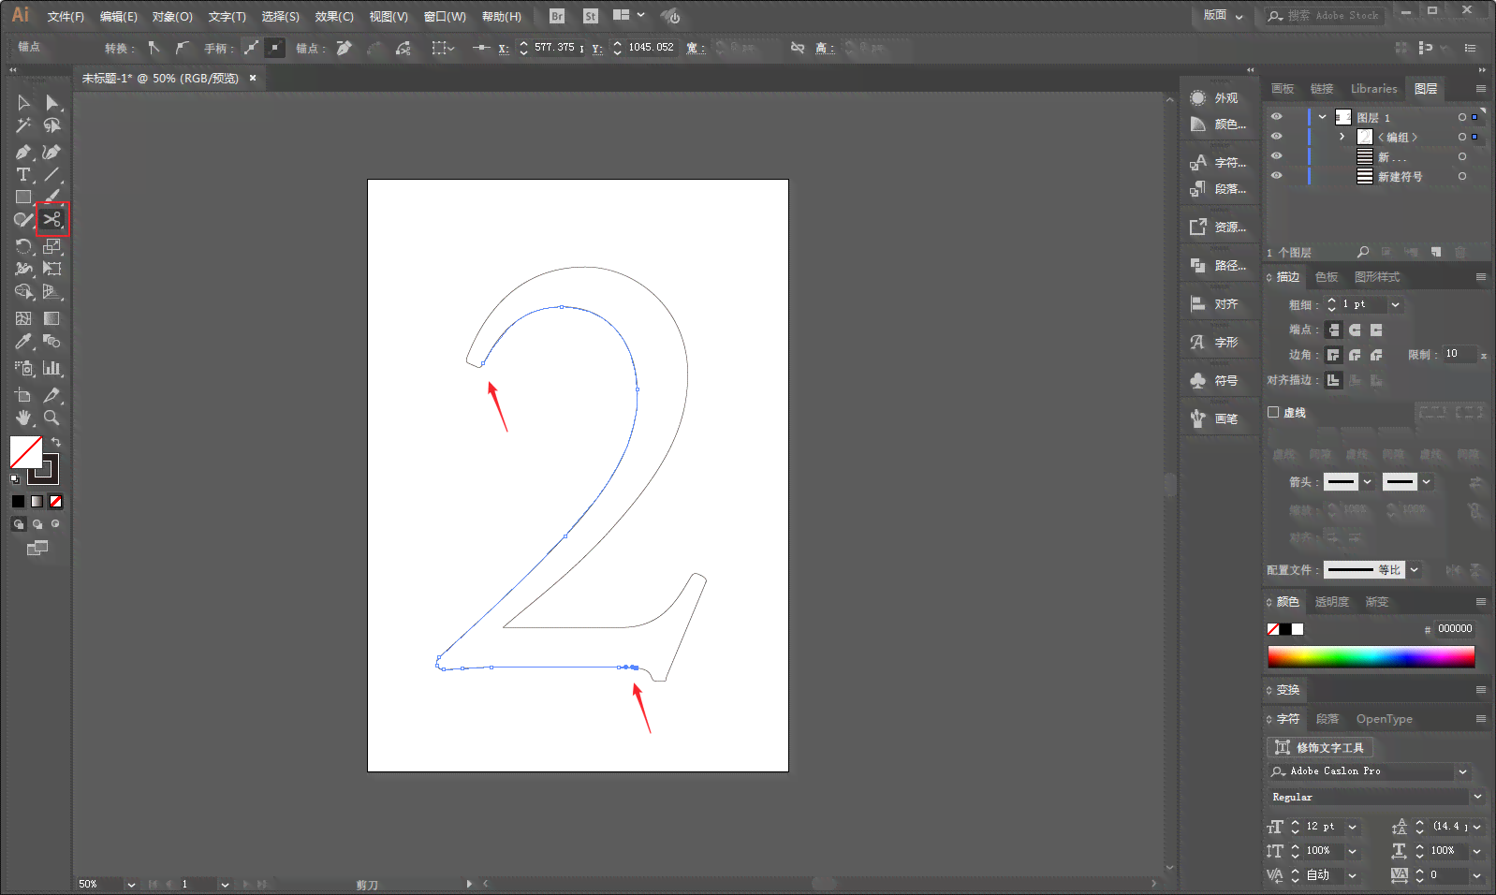The height and width of the screenshot is (895, 1496).
Task: Open the 版面 workspace dropdown
Action: 1224,16
